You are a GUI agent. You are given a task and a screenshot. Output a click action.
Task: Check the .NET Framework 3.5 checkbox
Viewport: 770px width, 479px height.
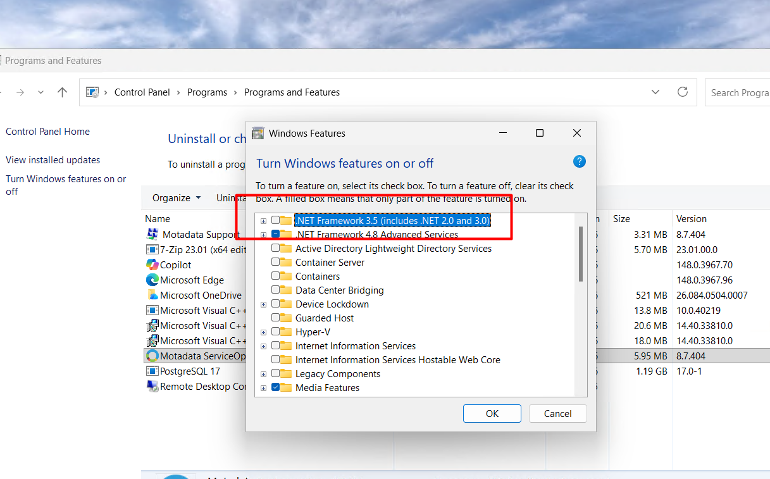pyautogui.click(x=275, y=220)
